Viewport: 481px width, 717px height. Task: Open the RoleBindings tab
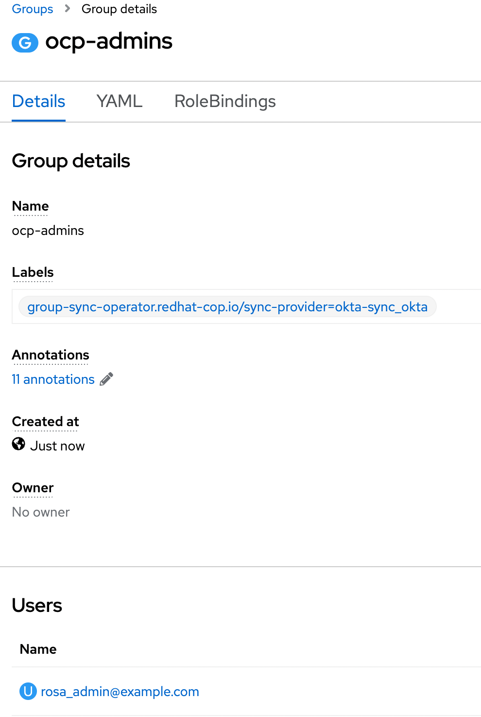pos(224,101)
